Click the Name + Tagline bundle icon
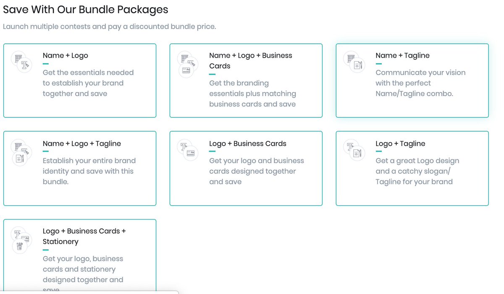This screenshot has height=294, width=504. tap(354, 61)
